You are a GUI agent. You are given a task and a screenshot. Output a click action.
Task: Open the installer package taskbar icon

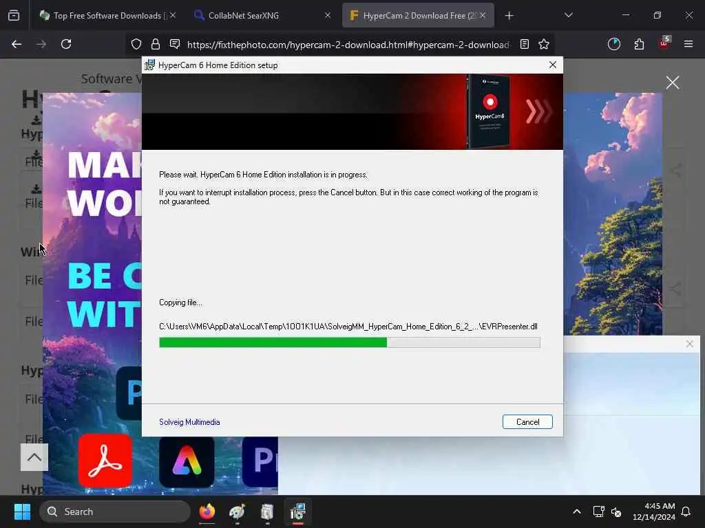267,511
